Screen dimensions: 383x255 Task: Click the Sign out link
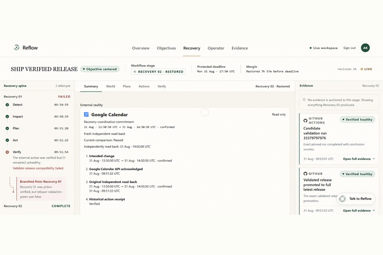click(x=349, y=48)
